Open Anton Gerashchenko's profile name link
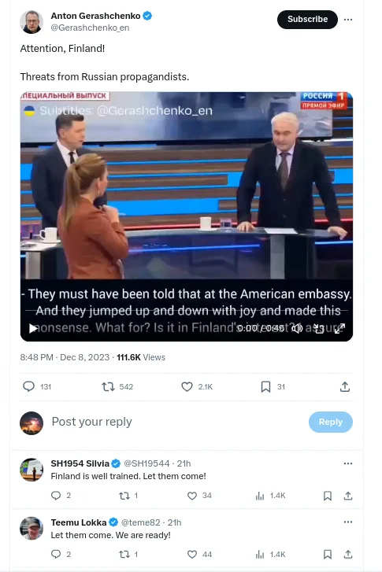This screenshot has width=382, height=572. click(95, 16)
